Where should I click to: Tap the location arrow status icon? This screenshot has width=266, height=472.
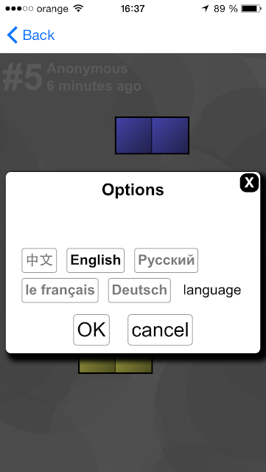click(x=206, y=9)
